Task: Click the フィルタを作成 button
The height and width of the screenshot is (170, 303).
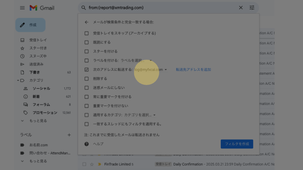Action: [x=237, y=144]
